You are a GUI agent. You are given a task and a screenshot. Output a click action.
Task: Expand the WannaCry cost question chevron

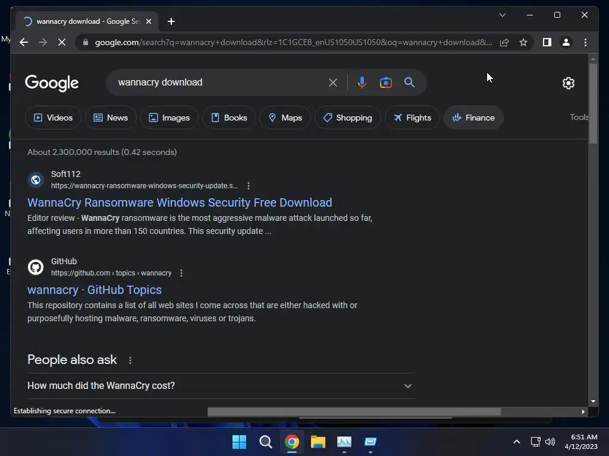[x=407, y=386]
